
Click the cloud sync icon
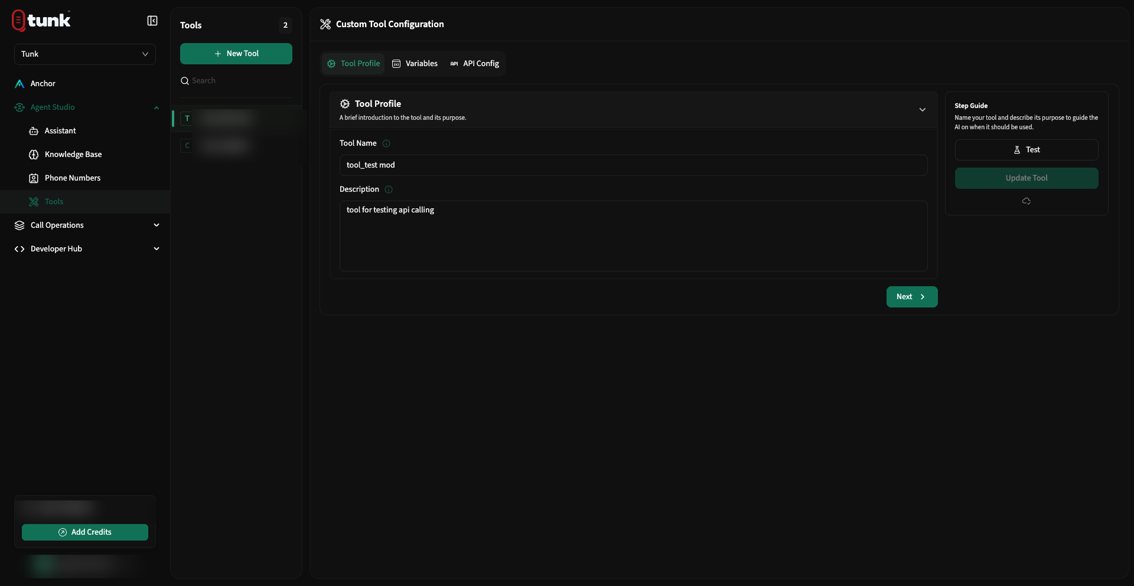1027,201
